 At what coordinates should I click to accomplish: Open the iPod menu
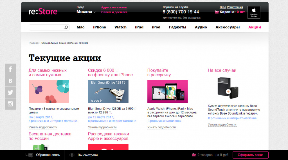pyautogui.click(x=156, y=27)
